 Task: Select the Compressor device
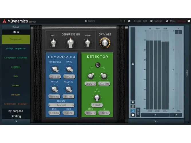(x=16, y=39)
